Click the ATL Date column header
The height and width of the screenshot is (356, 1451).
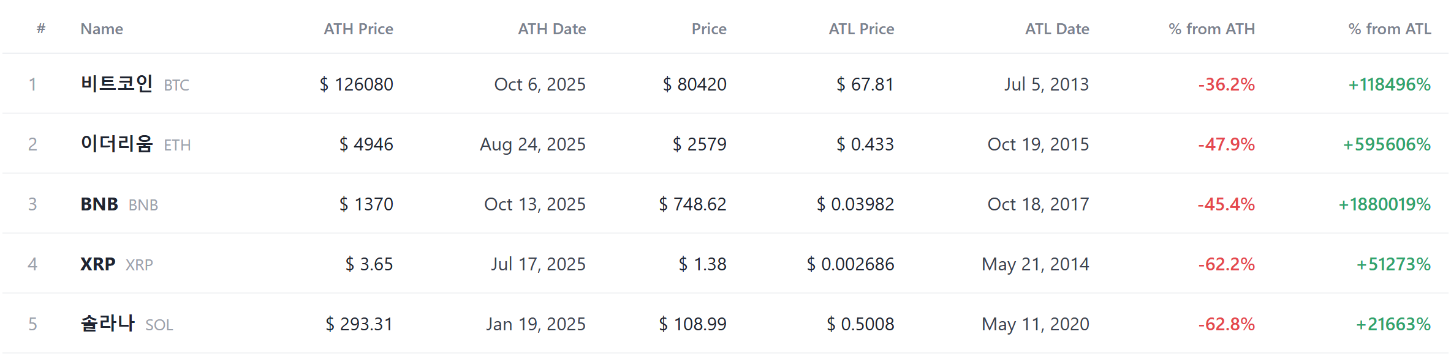click(1057, 29)
